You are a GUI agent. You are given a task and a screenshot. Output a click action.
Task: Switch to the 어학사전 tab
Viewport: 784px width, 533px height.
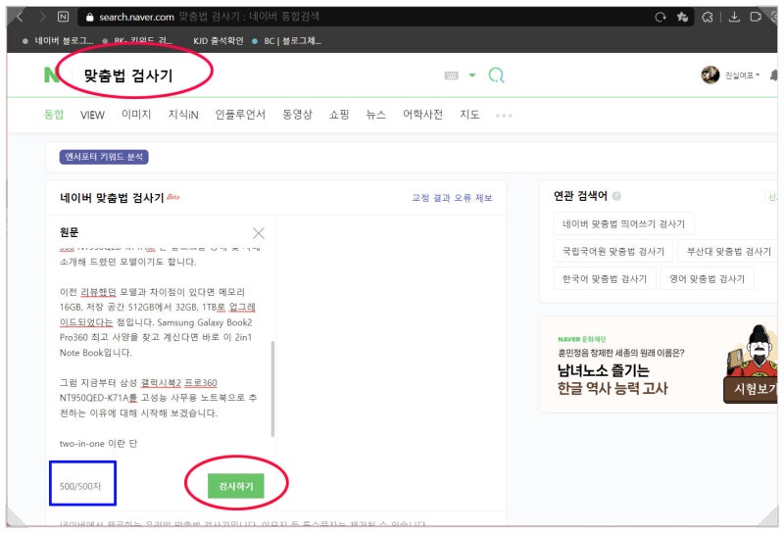pos(423,115)
